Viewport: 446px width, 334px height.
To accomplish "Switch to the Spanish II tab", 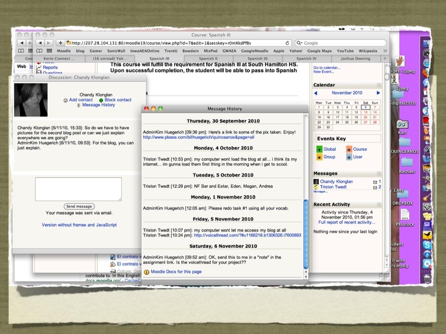I will point(208,59).
